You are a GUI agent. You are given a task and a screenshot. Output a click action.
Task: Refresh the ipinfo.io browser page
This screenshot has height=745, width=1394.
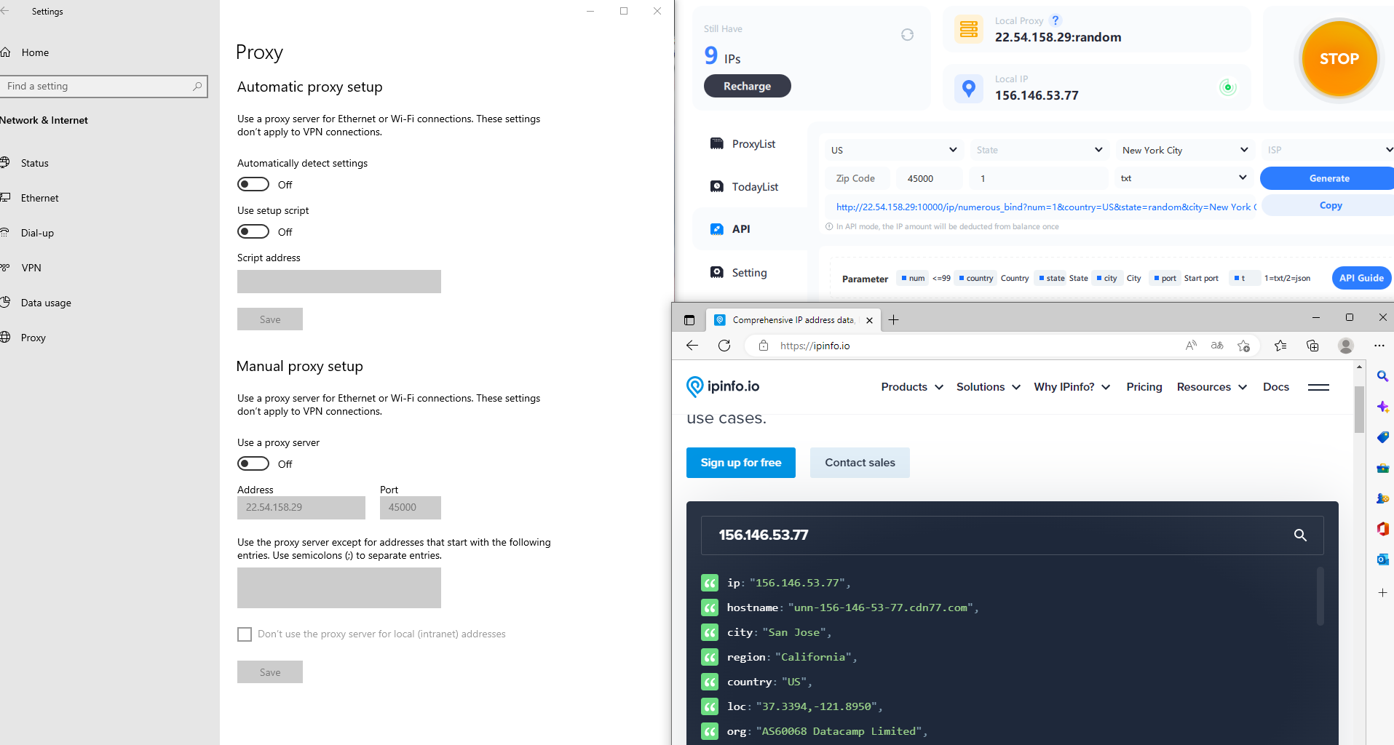click(x=724, y=346)
